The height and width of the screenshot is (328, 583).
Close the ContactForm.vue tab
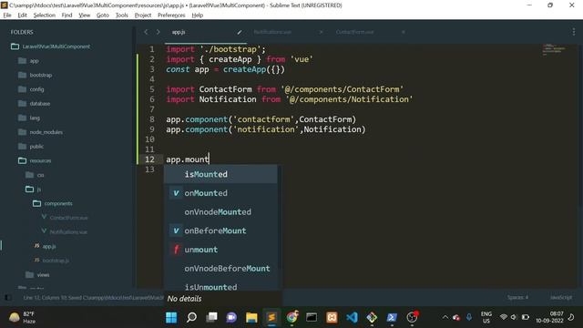pos(403,33)
